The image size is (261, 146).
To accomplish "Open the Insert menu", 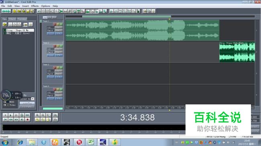I will click(25, 6).
